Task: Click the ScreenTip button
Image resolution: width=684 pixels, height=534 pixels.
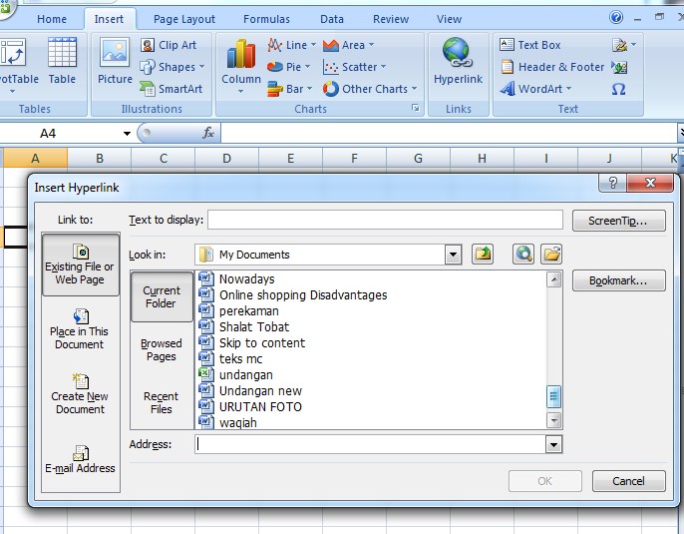Action: 618,221
